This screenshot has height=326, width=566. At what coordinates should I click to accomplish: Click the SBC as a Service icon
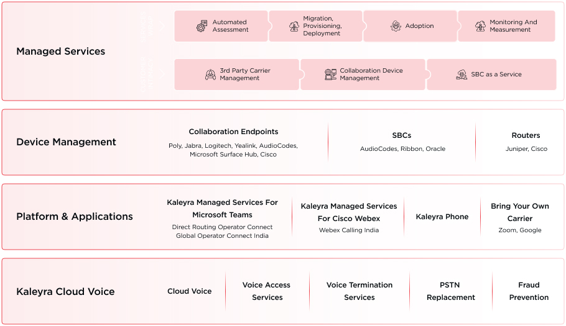tap(462, 75)
